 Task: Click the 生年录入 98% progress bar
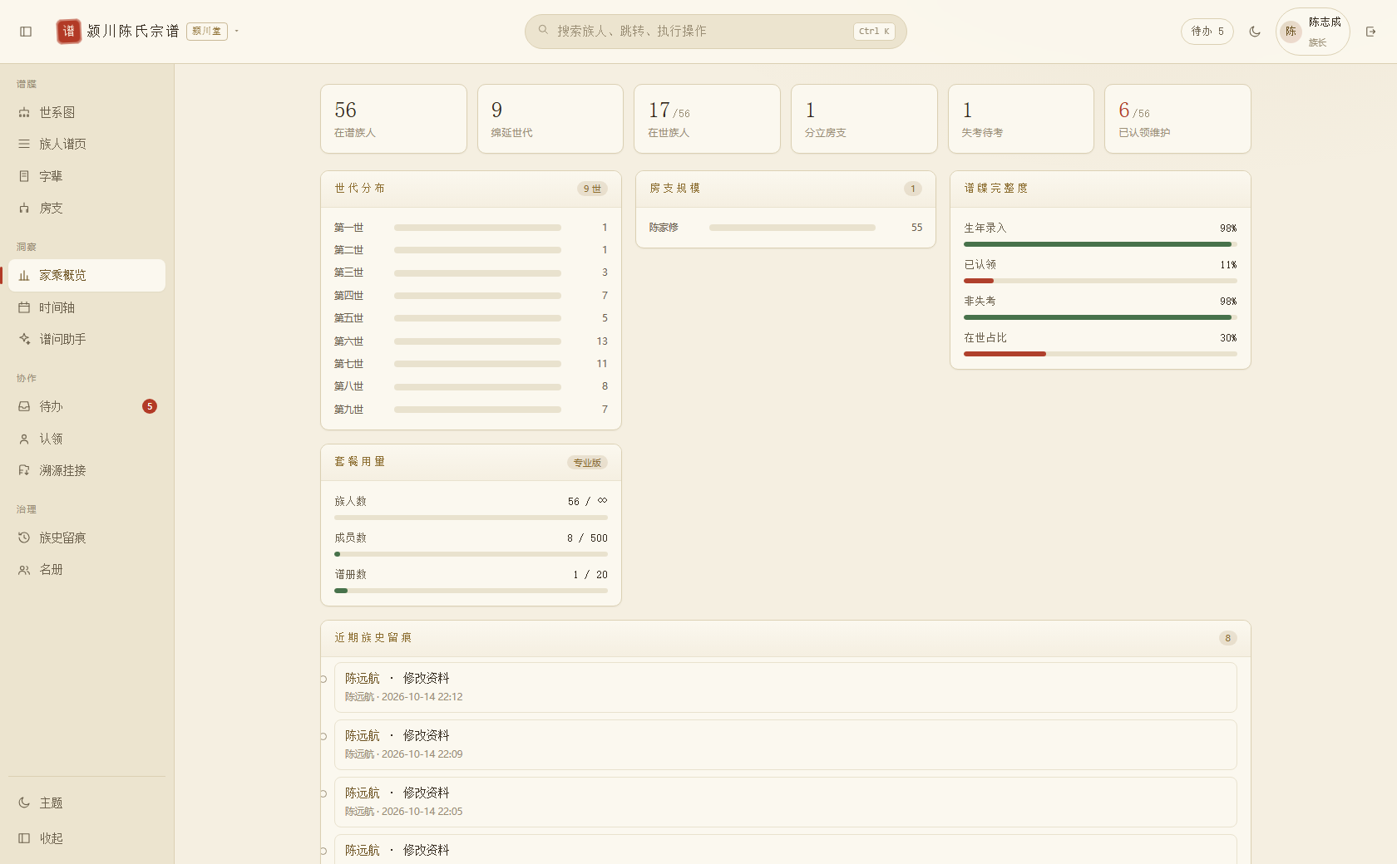pos(1100,244)
